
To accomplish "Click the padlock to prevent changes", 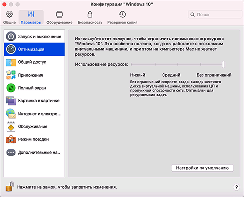I will (x=10, y=186).
